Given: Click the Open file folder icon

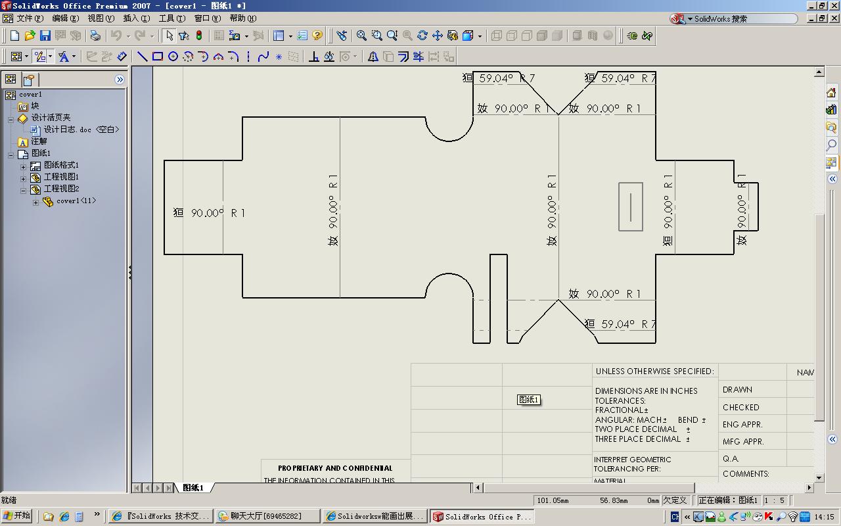Looking at the screenshot, I should click(30, 36).
